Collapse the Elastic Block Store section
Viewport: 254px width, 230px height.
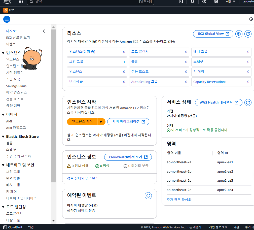[x=3, y=137]
